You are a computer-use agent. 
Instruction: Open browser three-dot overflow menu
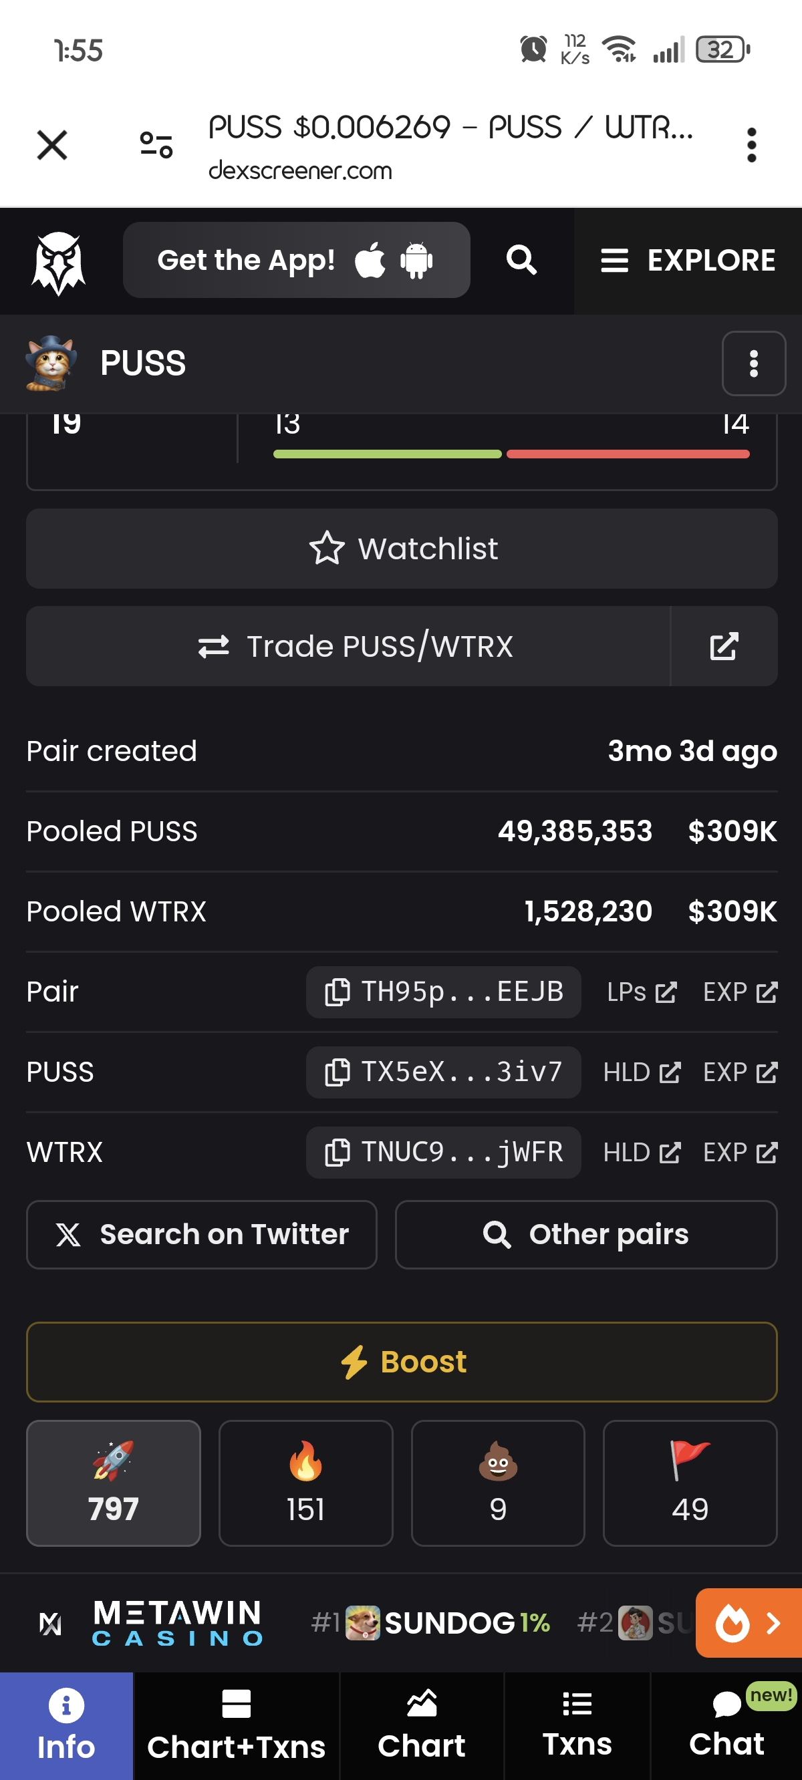(x=751, y=145)
